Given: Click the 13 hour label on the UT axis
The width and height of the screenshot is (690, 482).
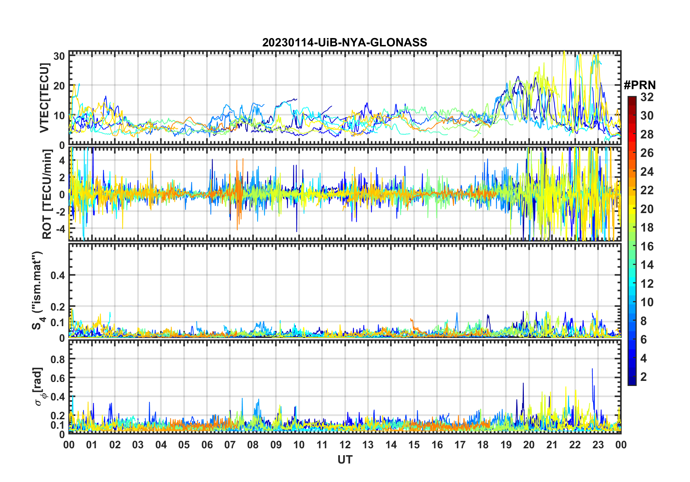Looking at the screenshot, I should tap(368, 445).
